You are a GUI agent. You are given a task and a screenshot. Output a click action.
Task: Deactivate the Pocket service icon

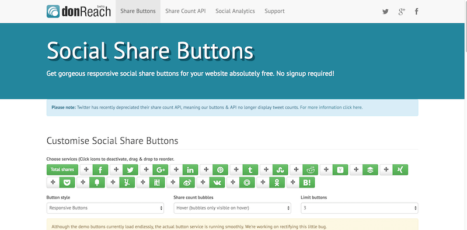[x=67, y=182]
